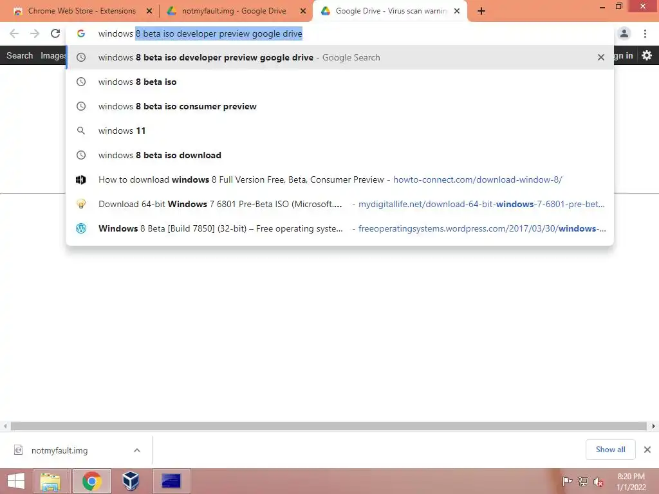The height and width of the screenshot is (494, 659).
Task: Open the howto-connect.com download windows 8 suggestion
Action: coord(340,180)
